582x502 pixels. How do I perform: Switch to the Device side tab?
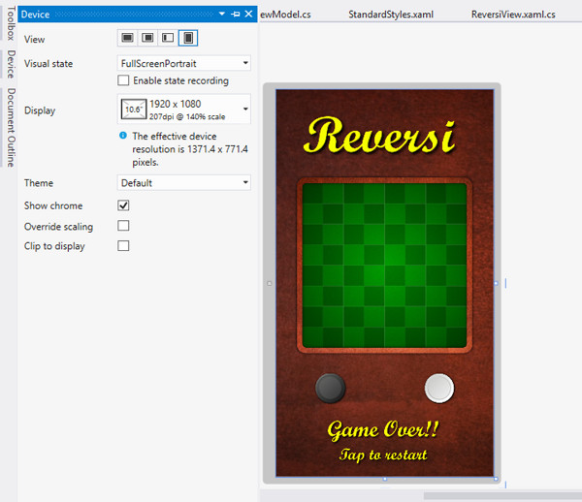pyautogui.click(x=11, y=64)
